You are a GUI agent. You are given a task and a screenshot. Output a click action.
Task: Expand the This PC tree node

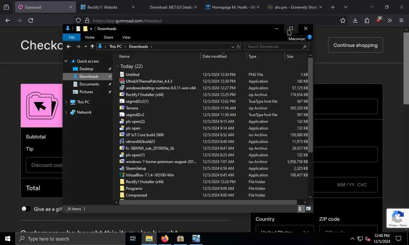point(66,102)
